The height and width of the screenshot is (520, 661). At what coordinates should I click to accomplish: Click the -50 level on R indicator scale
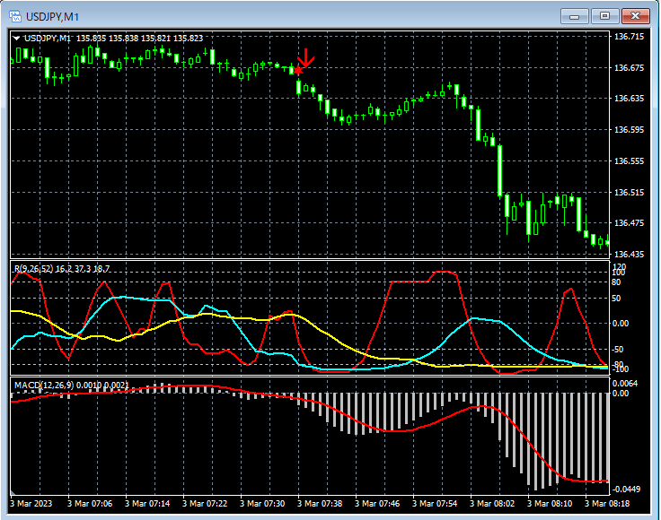(x=616, y=350)
